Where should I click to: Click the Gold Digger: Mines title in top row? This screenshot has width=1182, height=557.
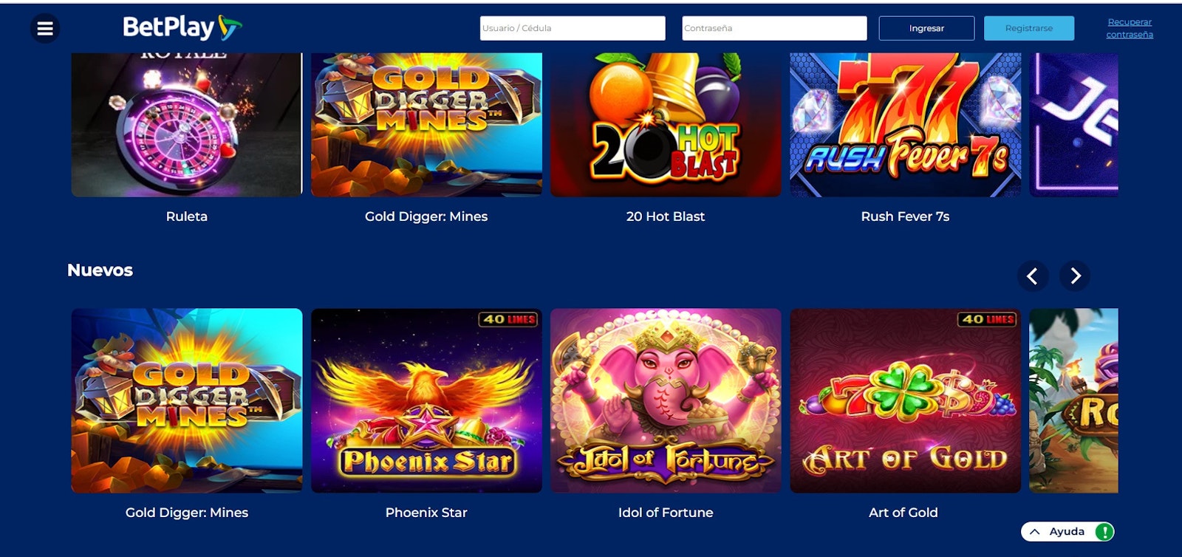click(x=426, y=216)
